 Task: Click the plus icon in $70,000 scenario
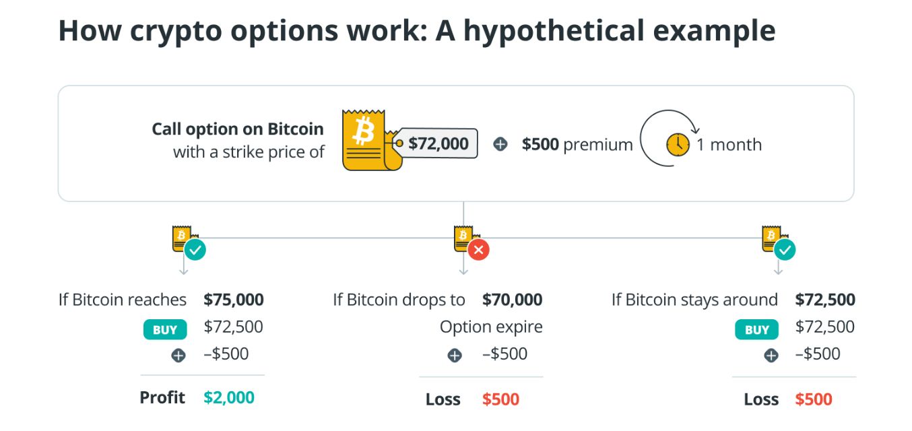455,355
